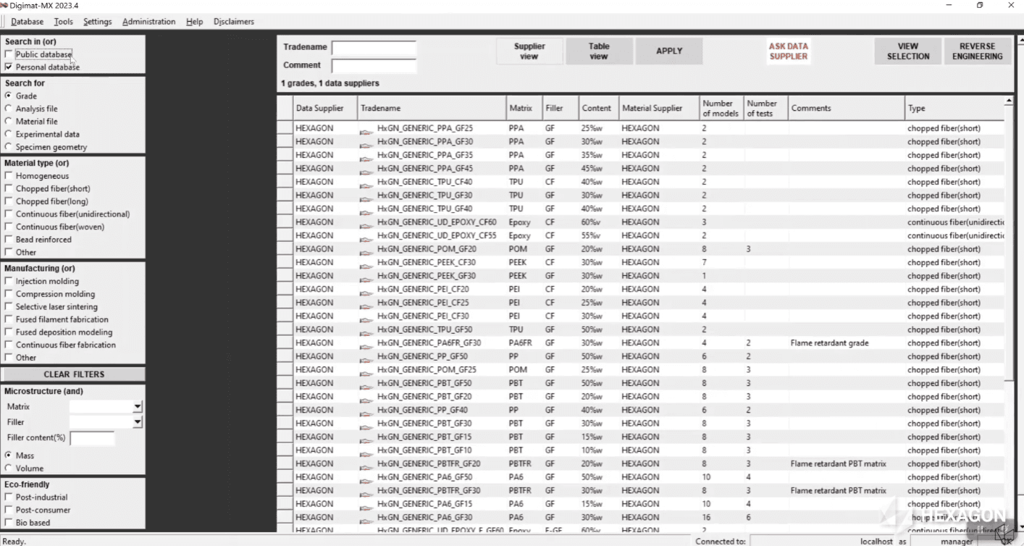Click the material icon beside HxGN_GENERIC_PP_GF50
The width and height of the screenshot is (1024, 546).
tap(366, 358)
